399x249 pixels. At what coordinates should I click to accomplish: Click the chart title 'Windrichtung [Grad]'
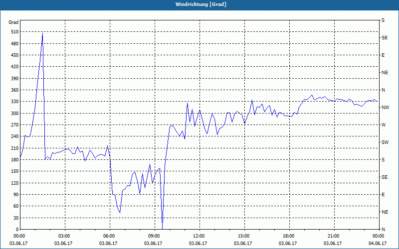tap(201, 4)
